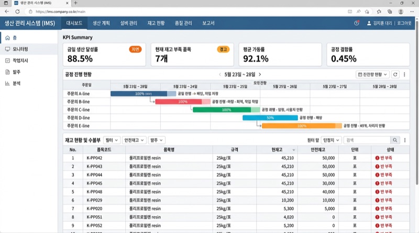Open the help question-mark icon in the header
The width and height of the screenshot is (419, 233).
pyautogui.click(x=357, y=23)
